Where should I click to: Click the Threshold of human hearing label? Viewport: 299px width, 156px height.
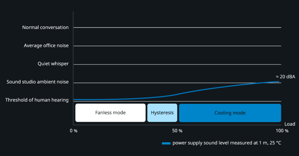(x=37, y=100)
